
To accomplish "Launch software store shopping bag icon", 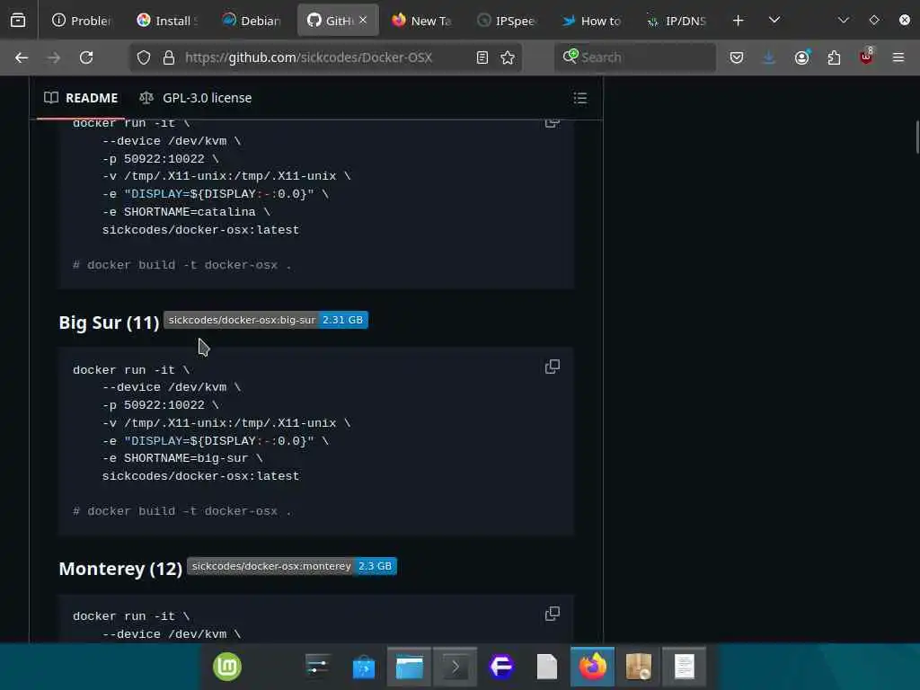I will point(363,667).
